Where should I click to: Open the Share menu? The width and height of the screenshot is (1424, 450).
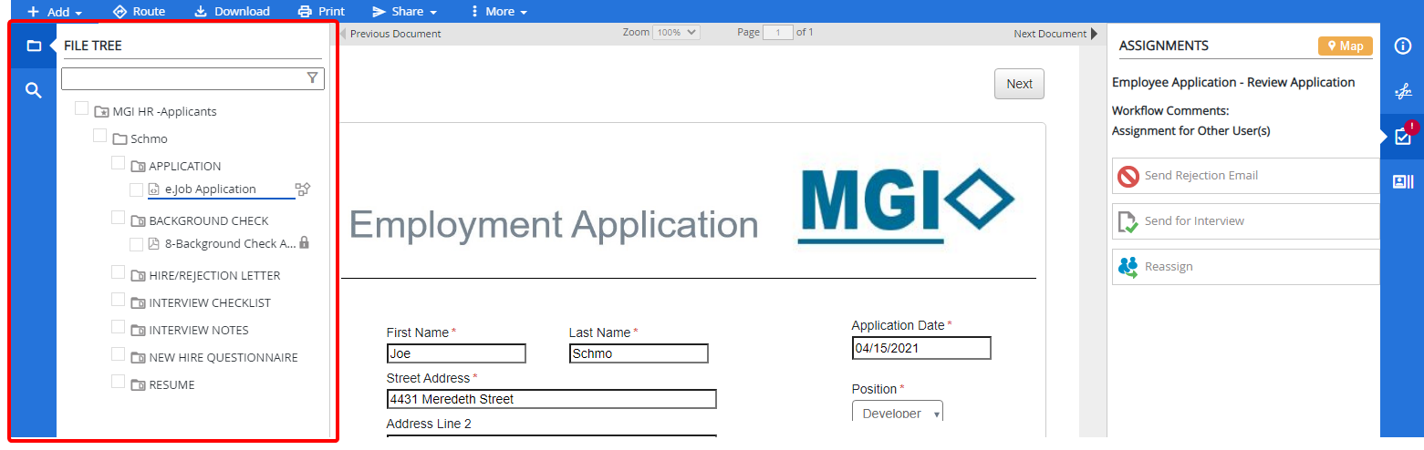[405, 12]
